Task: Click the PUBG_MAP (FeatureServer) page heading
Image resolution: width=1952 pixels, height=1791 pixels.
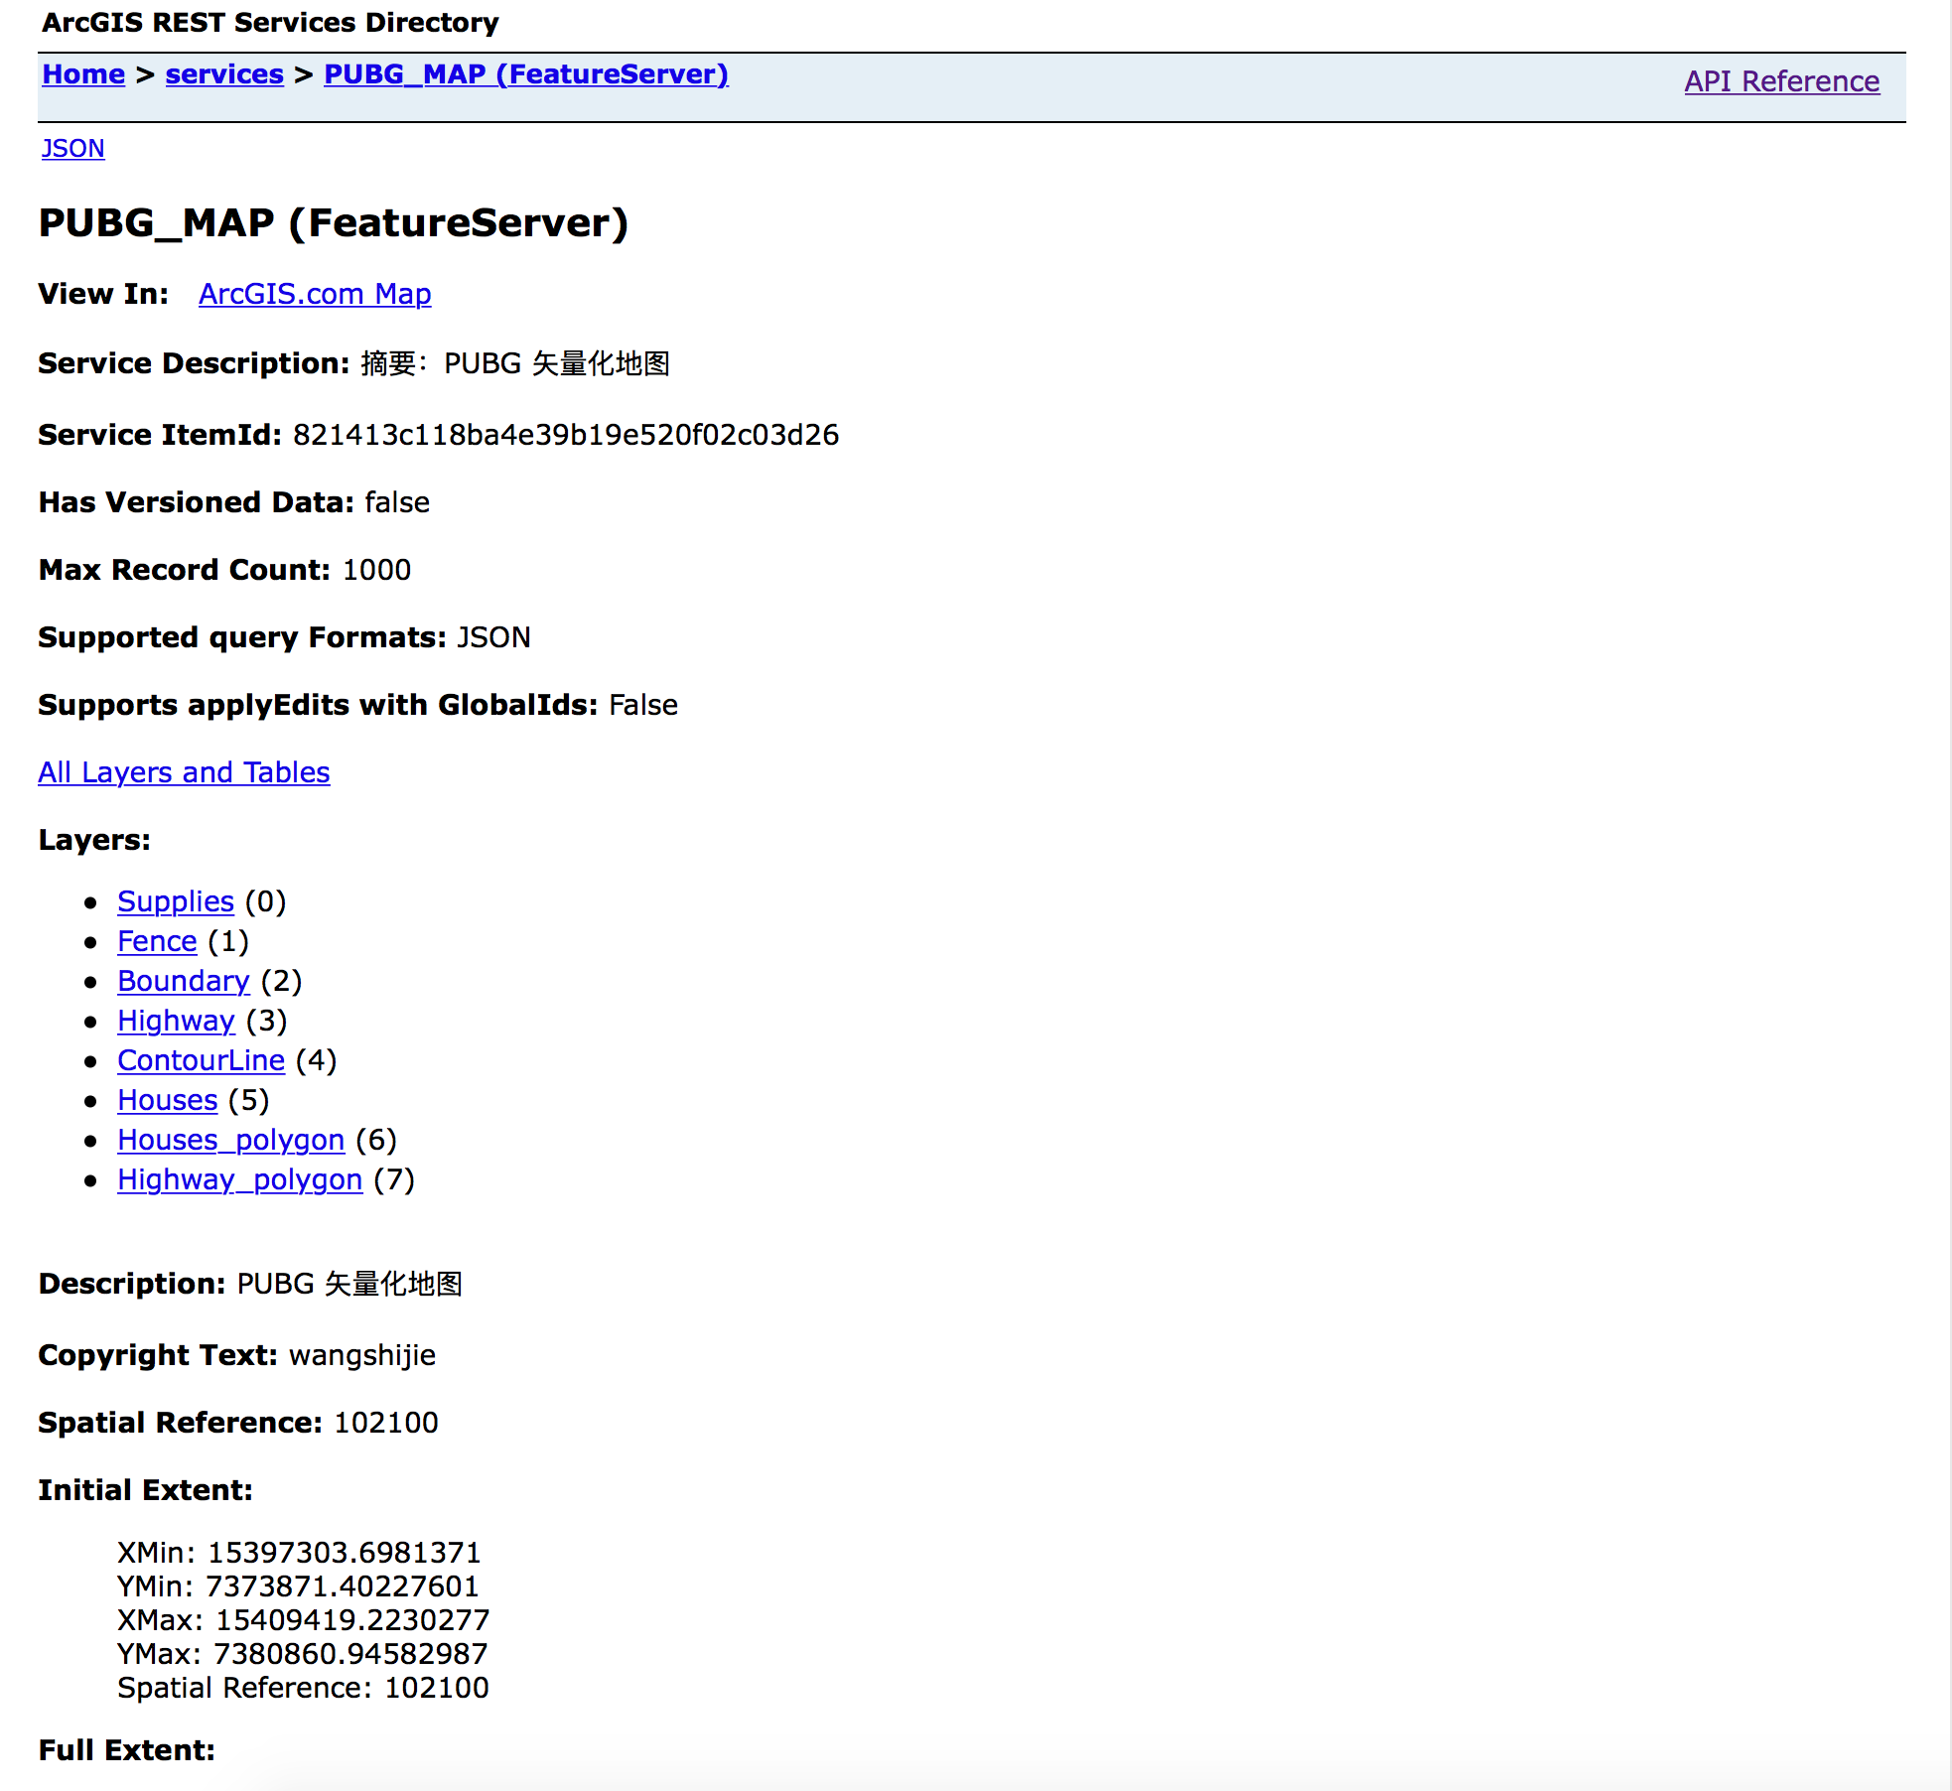Action: [333, 222]
